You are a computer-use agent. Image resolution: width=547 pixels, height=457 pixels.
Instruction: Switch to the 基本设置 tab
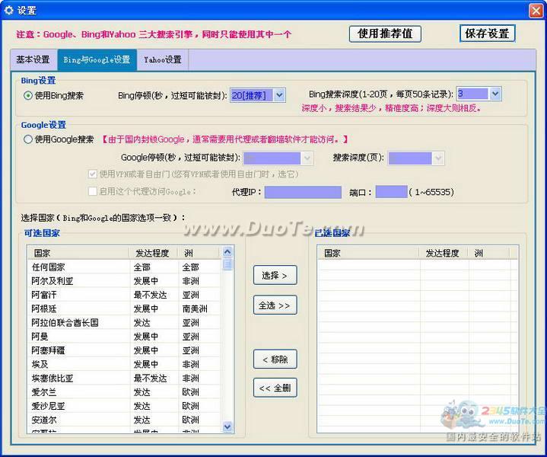33,59
